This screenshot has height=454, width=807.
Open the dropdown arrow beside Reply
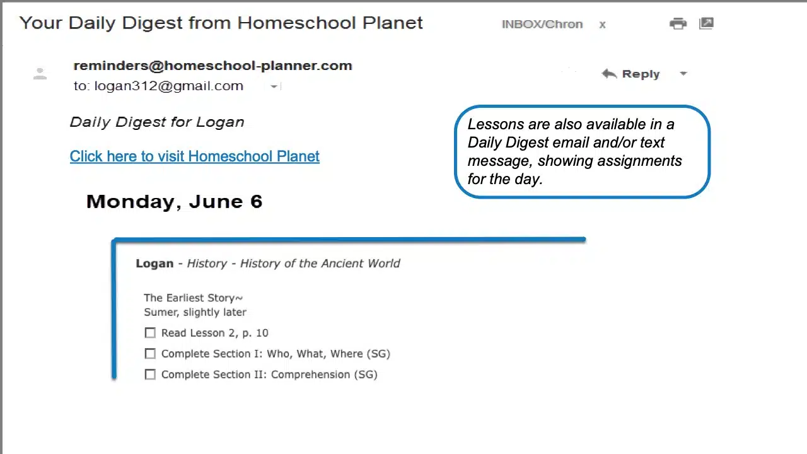(x=683, y=74)
